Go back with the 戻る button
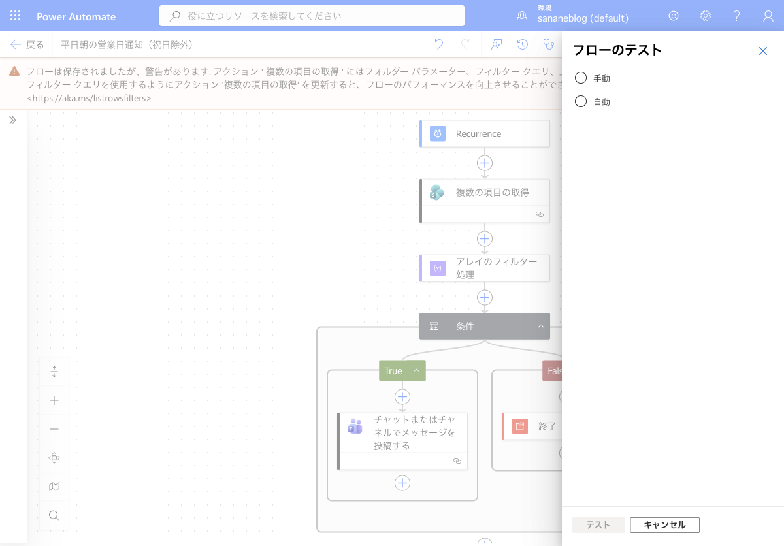Screen dimensions: 784x546 pyautogui.click(x=27, y=44)
